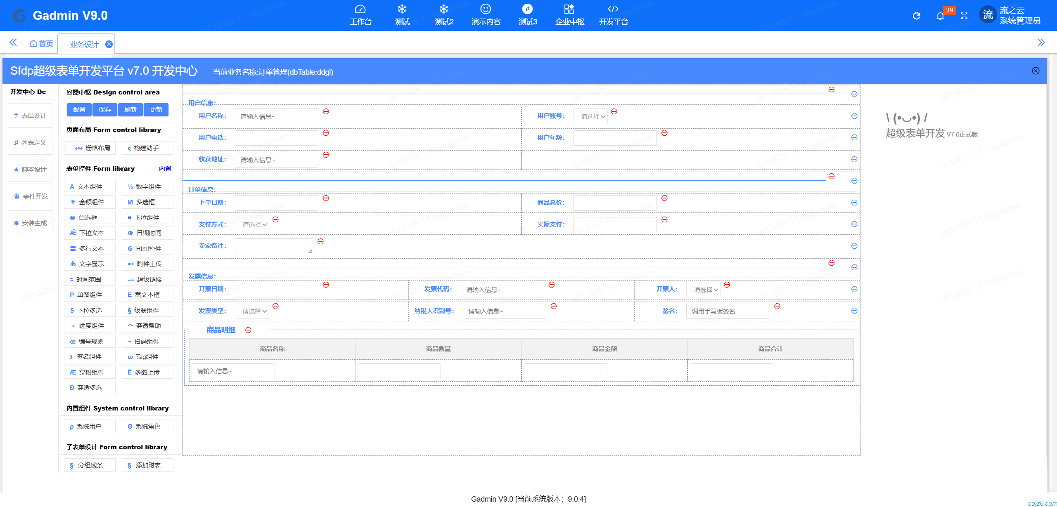Click the 安装生成 sidebar icon
The height and width of the screenshot is (507, 1057).
(x=30, y=222)
